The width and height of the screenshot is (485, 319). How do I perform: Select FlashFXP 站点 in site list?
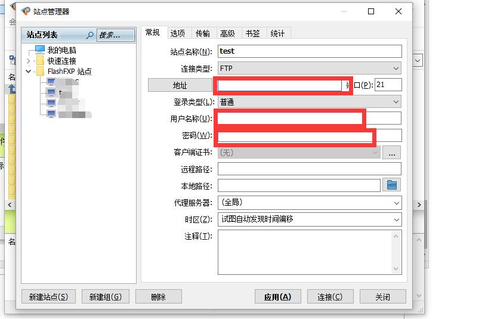click(x=69, y=72)
